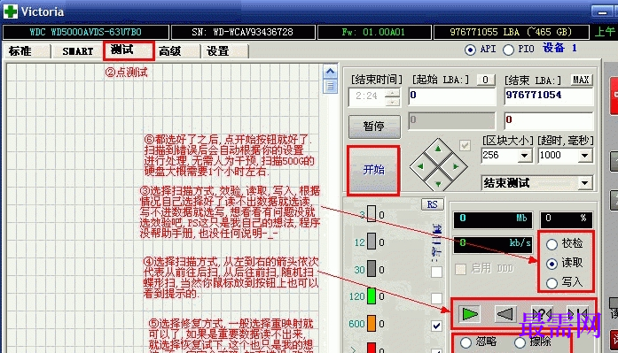Click the Mb progress display
The height and width of the screenshot is (353, 618).
(493, 219)
